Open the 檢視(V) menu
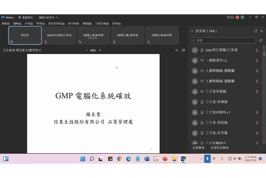The height and width of the screenshot is (178, 266). pyautogui.click(x=40, y=24)
